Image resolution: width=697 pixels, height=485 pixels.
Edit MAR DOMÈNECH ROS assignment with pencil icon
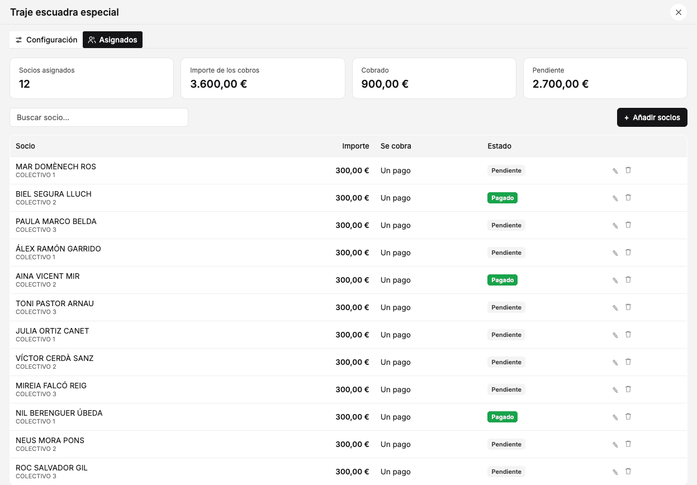coord(615,171)
